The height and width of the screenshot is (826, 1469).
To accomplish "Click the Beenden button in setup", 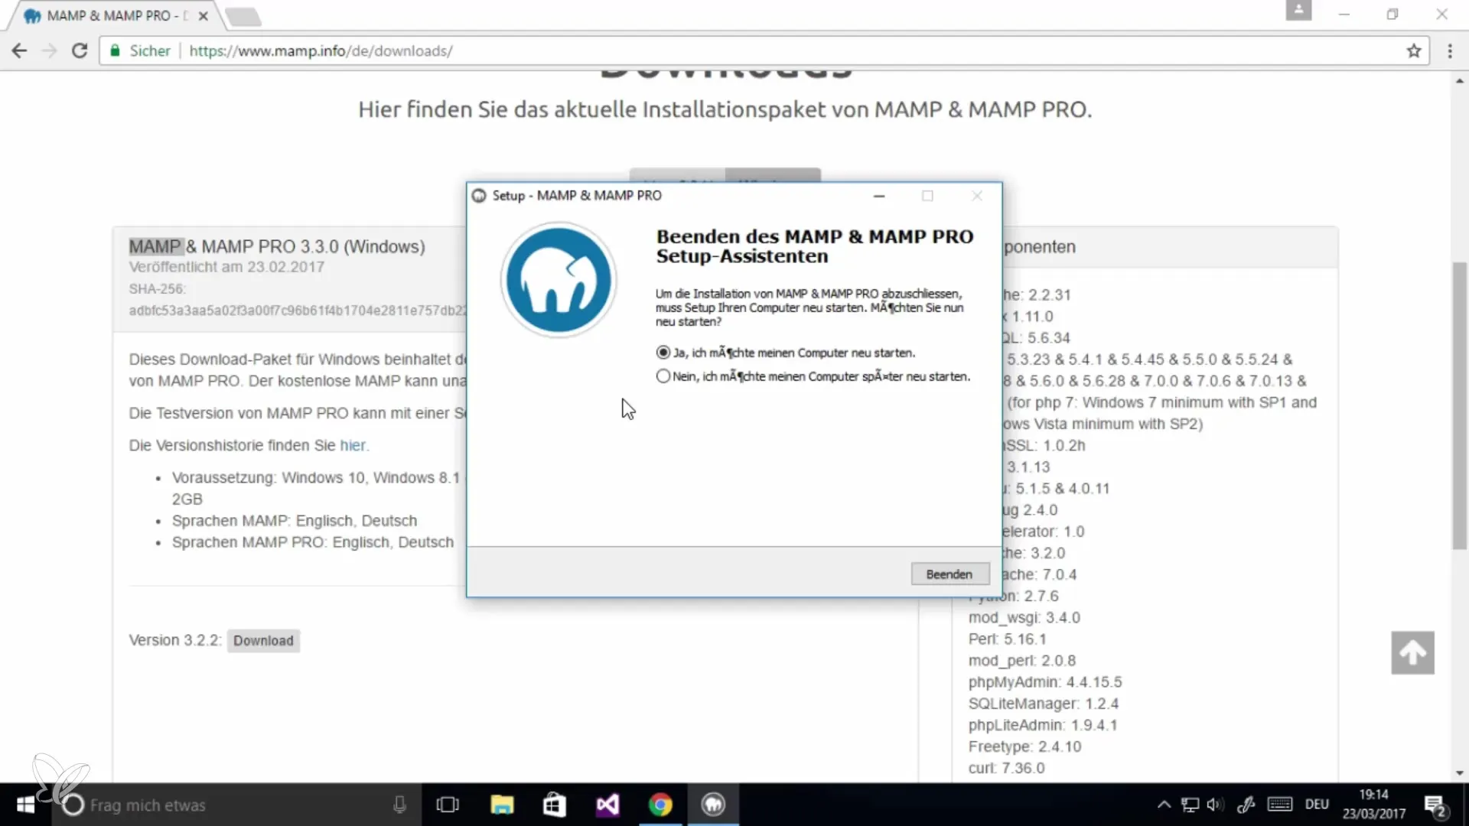I will coord(949,574).
